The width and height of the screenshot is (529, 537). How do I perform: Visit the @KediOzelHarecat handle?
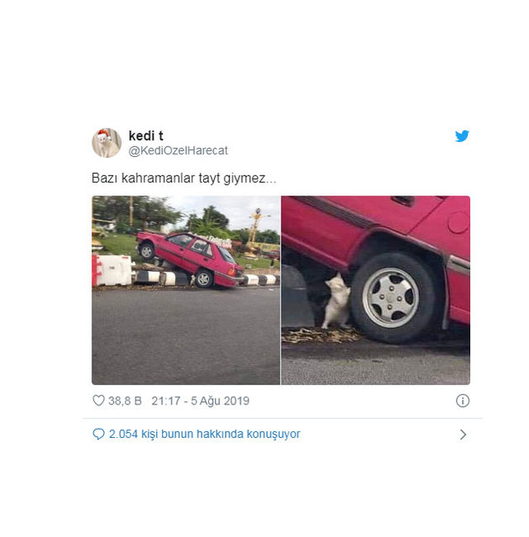pyautogui.click(x=178, y=151)
